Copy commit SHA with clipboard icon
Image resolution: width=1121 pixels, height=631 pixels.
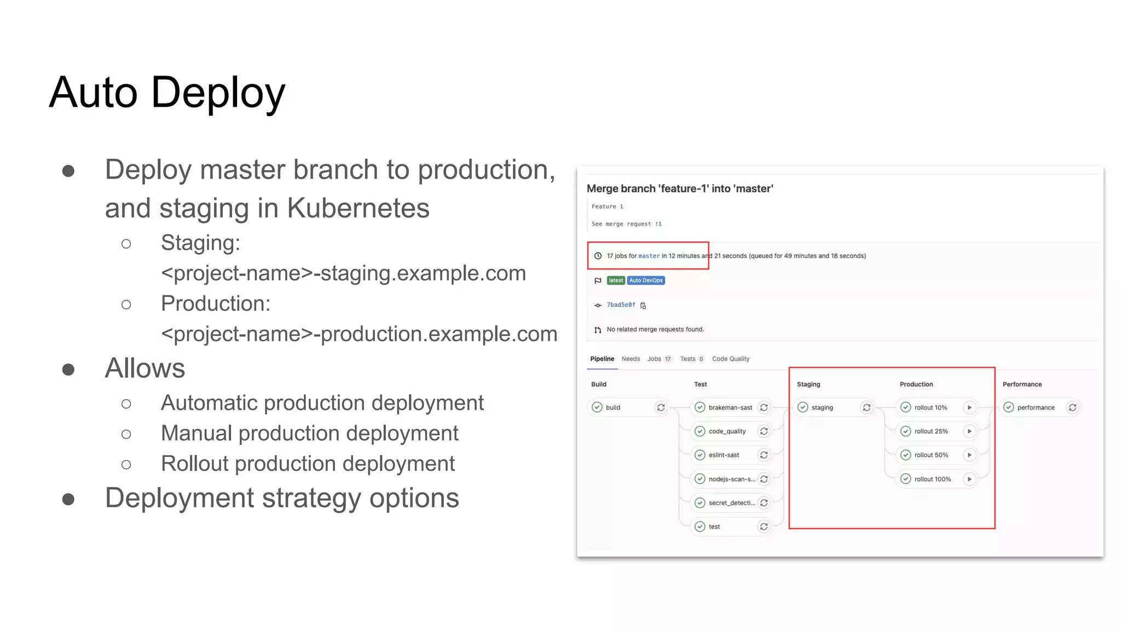643,306
